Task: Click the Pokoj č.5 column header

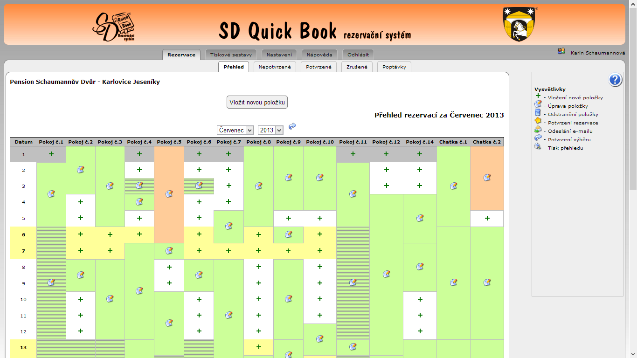Action: (169, 142)
